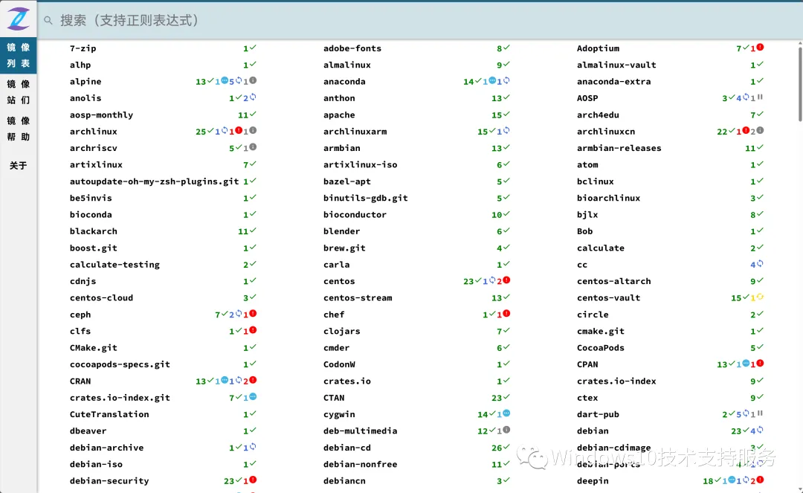Click the red error icon for centos
Viewport: 803px width, 493px height.
tap(506, 280)
